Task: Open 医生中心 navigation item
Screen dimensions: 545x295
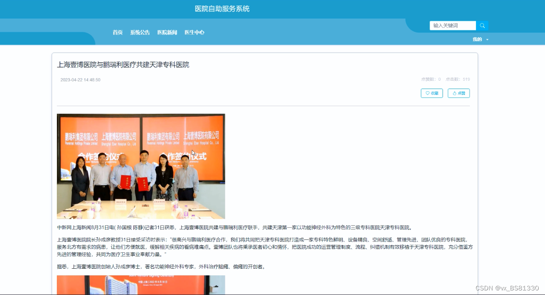Action: (x=194, y=33)
